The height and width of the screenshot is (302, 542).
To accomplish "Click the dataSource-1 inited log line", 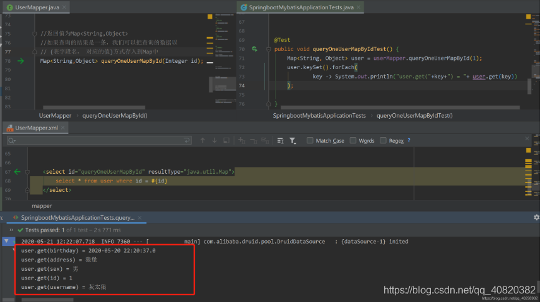I will 215,242.
